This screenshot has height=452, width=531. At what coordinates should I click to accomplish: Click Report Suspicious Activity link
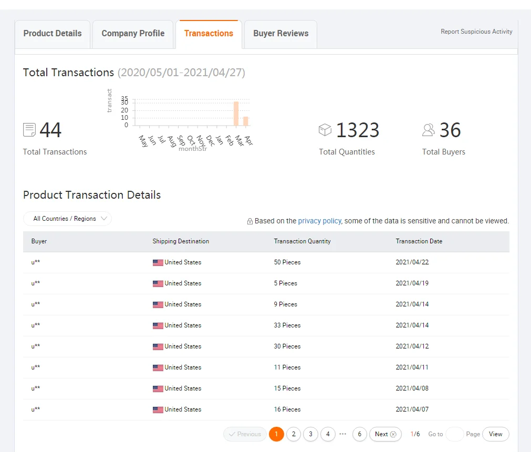pyautogui.click(x=476, y=32)
